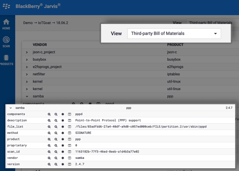Viewport: 239px width, 171px height.
Task: Collapse the samba row above the enlarged detail panel
Action: (x=27, y=96)
